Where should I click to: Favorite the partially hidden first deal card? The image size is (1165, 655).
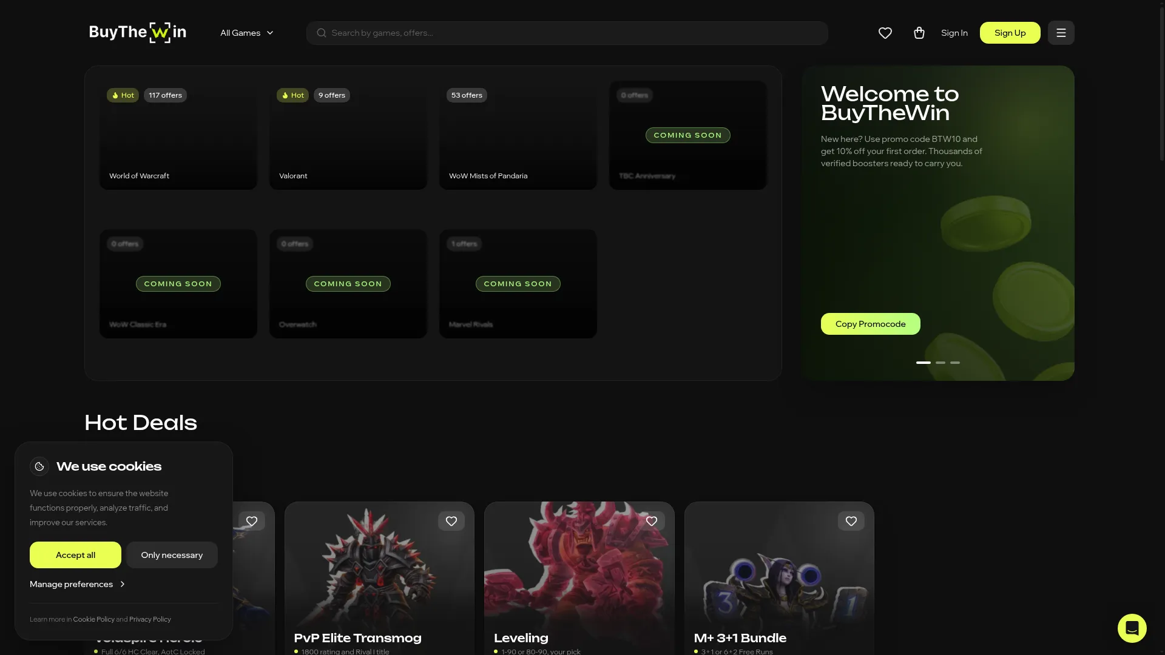(x=252, y=521)
